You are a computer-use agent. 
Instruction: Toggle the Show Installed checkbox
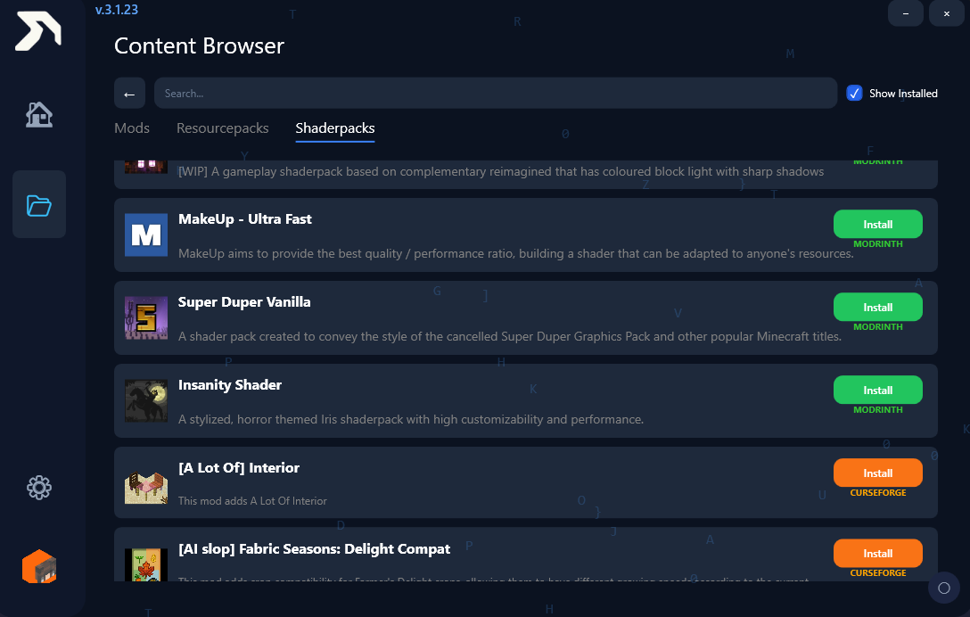click(x=854, y=94)
